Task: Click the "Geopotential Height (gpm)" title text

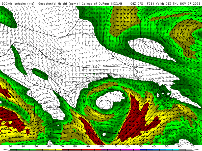Action: pos(58,4)
